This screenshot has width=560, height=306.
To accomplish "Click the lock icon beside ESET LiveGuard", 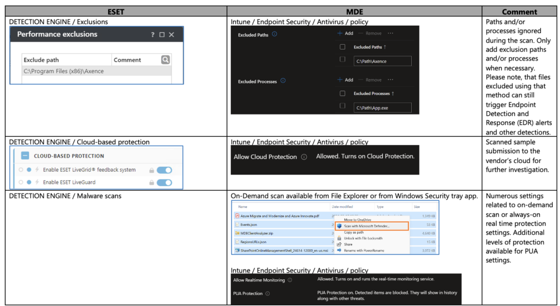I will [x=151, y=182].
